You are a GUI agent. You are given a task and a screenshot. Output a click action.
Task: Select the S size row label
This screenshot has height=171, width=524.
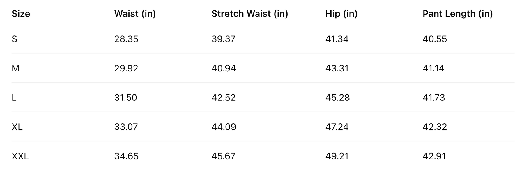point(14,39)
